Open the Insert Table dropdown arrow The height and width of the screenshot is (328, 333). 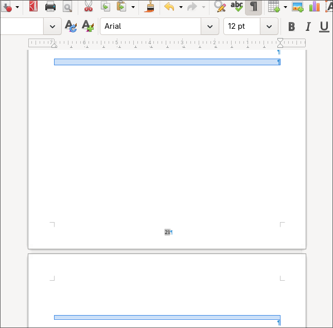pos(286,7)
